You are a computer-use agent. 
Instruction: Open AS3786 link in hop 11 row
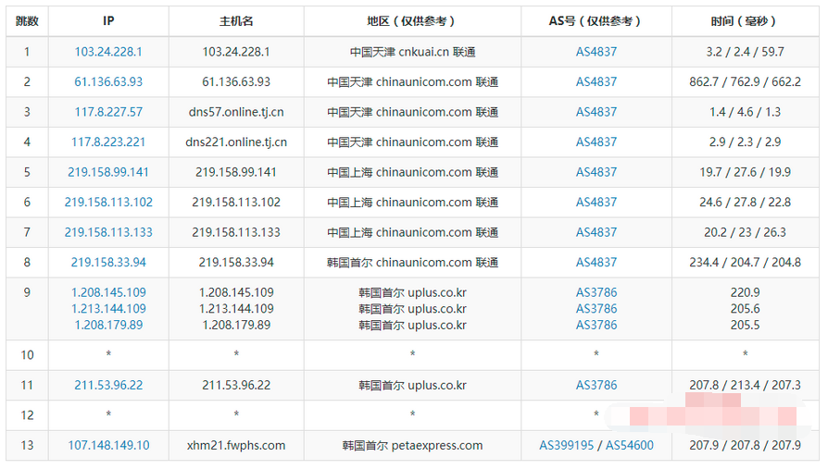coord(596,385)
